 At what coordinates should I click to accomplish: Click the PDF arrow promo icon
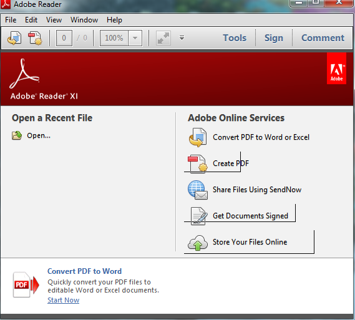coord(26,284)
